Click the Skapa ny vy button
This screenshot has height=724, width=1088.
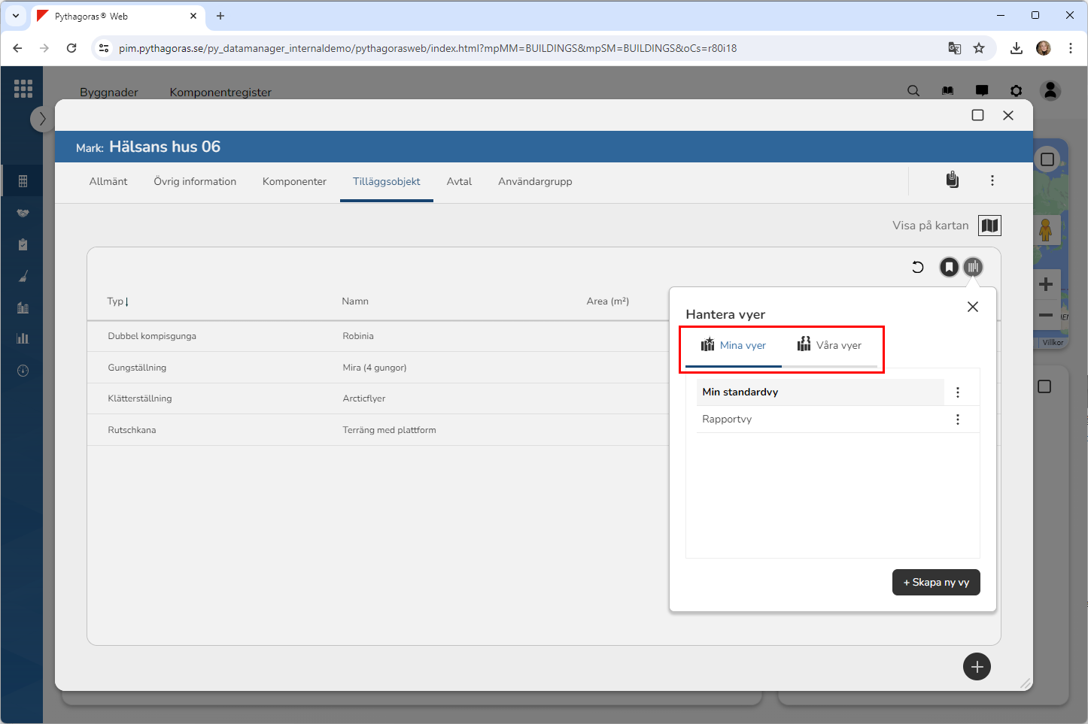click(x=935, y=583)
